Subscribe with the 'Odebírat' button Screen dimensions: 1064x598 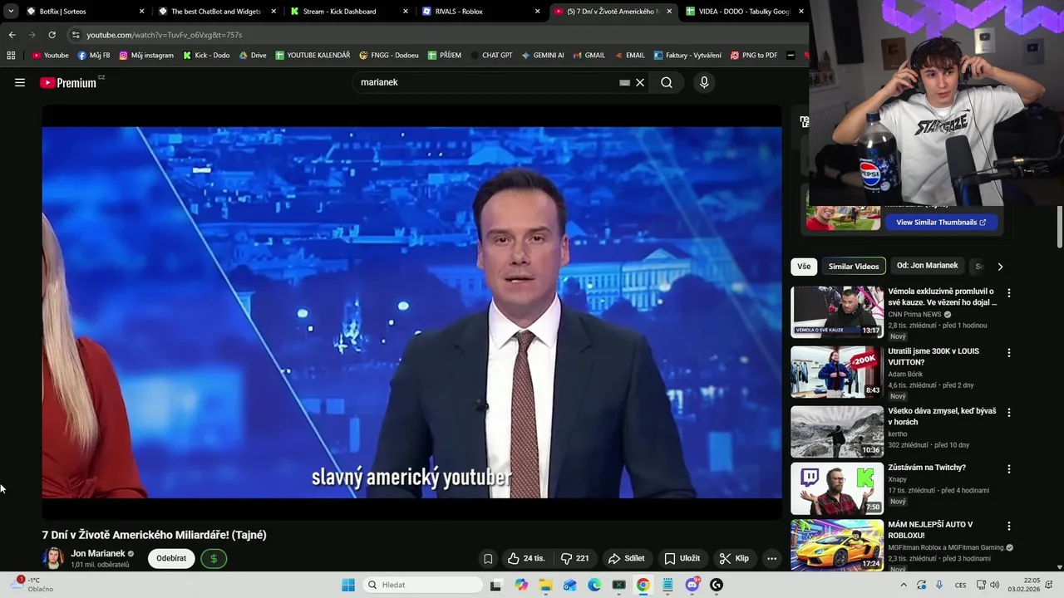pos(171,558)
